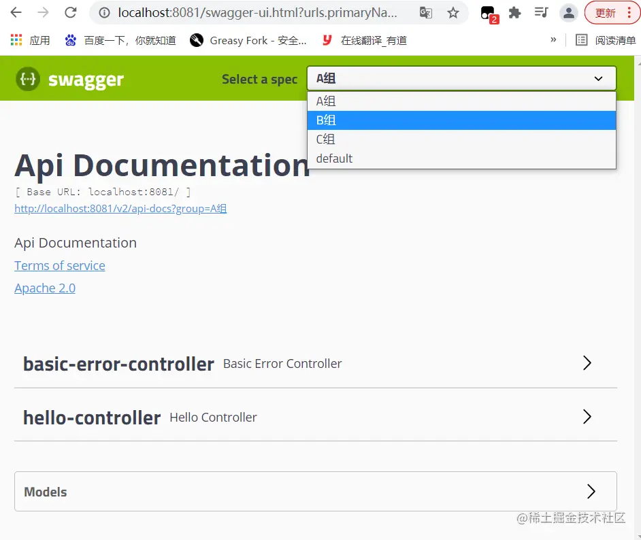Expand the basic-error-controller section
641x540 pixels.
[x=316, y=364]
